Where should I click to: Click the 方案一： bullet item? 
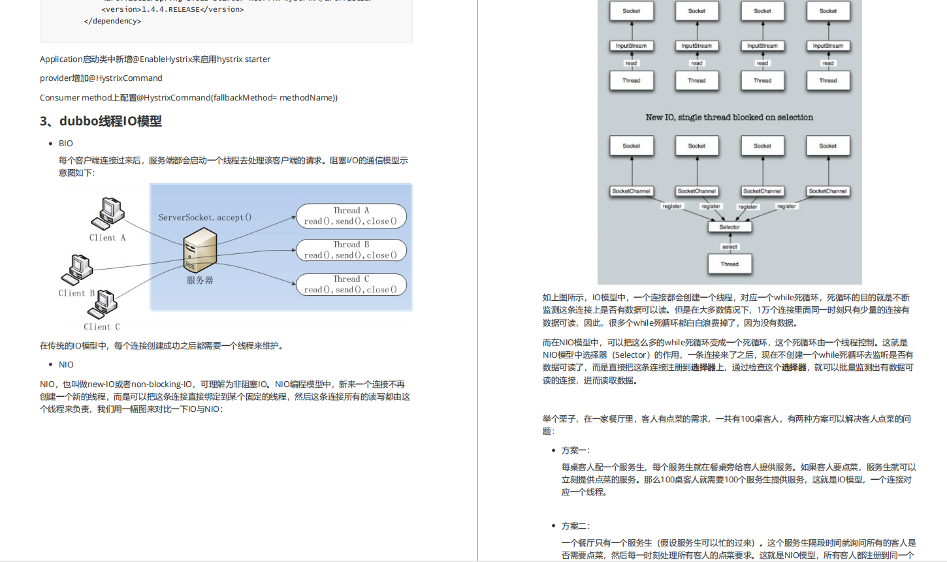(x=576, y=450)
